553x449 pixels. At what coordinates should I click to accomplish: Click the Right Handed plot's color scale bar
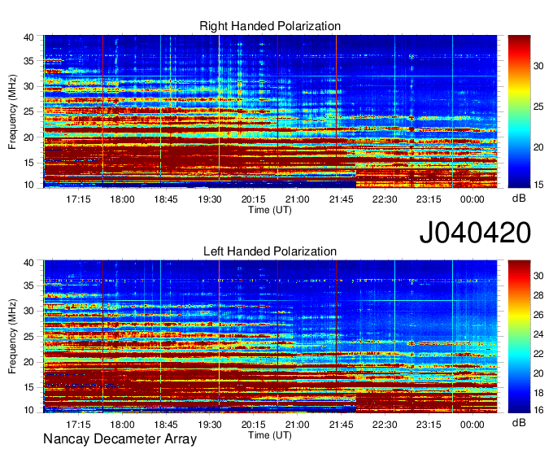tap(519, 111)
